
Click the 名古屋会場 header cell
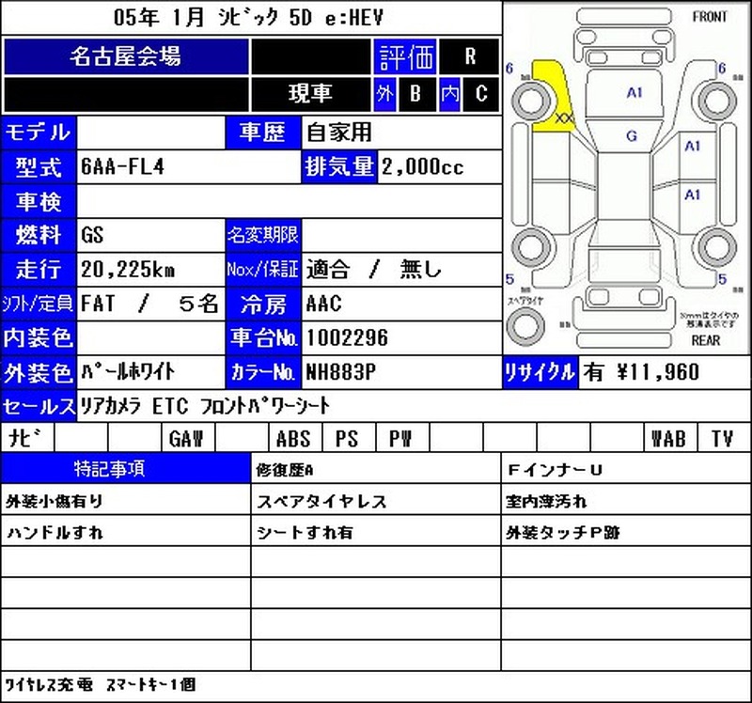126,56
